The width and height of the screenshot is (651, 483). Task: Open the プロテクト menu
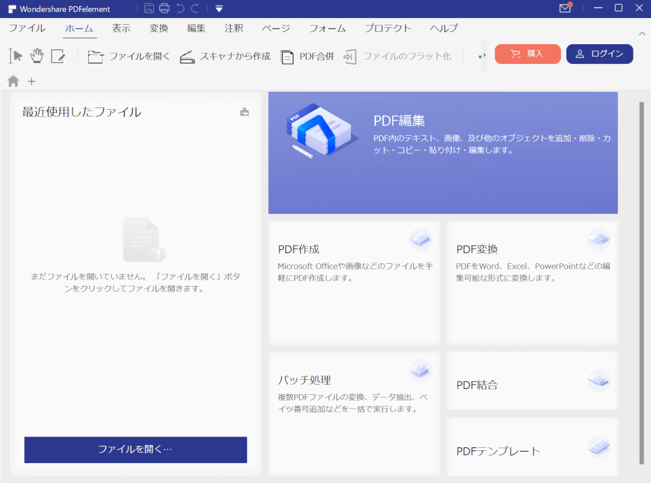point(388,28)
